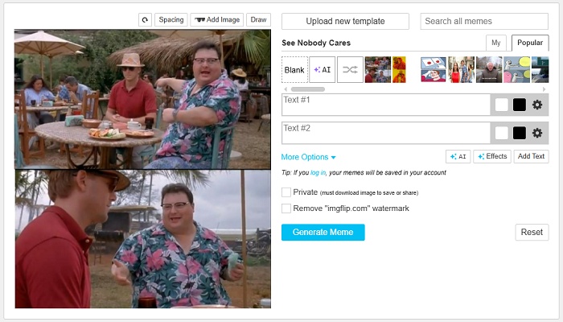The width and height of the screenshot is (563, 322).
Task: Click the log in link
Action: 318,173
